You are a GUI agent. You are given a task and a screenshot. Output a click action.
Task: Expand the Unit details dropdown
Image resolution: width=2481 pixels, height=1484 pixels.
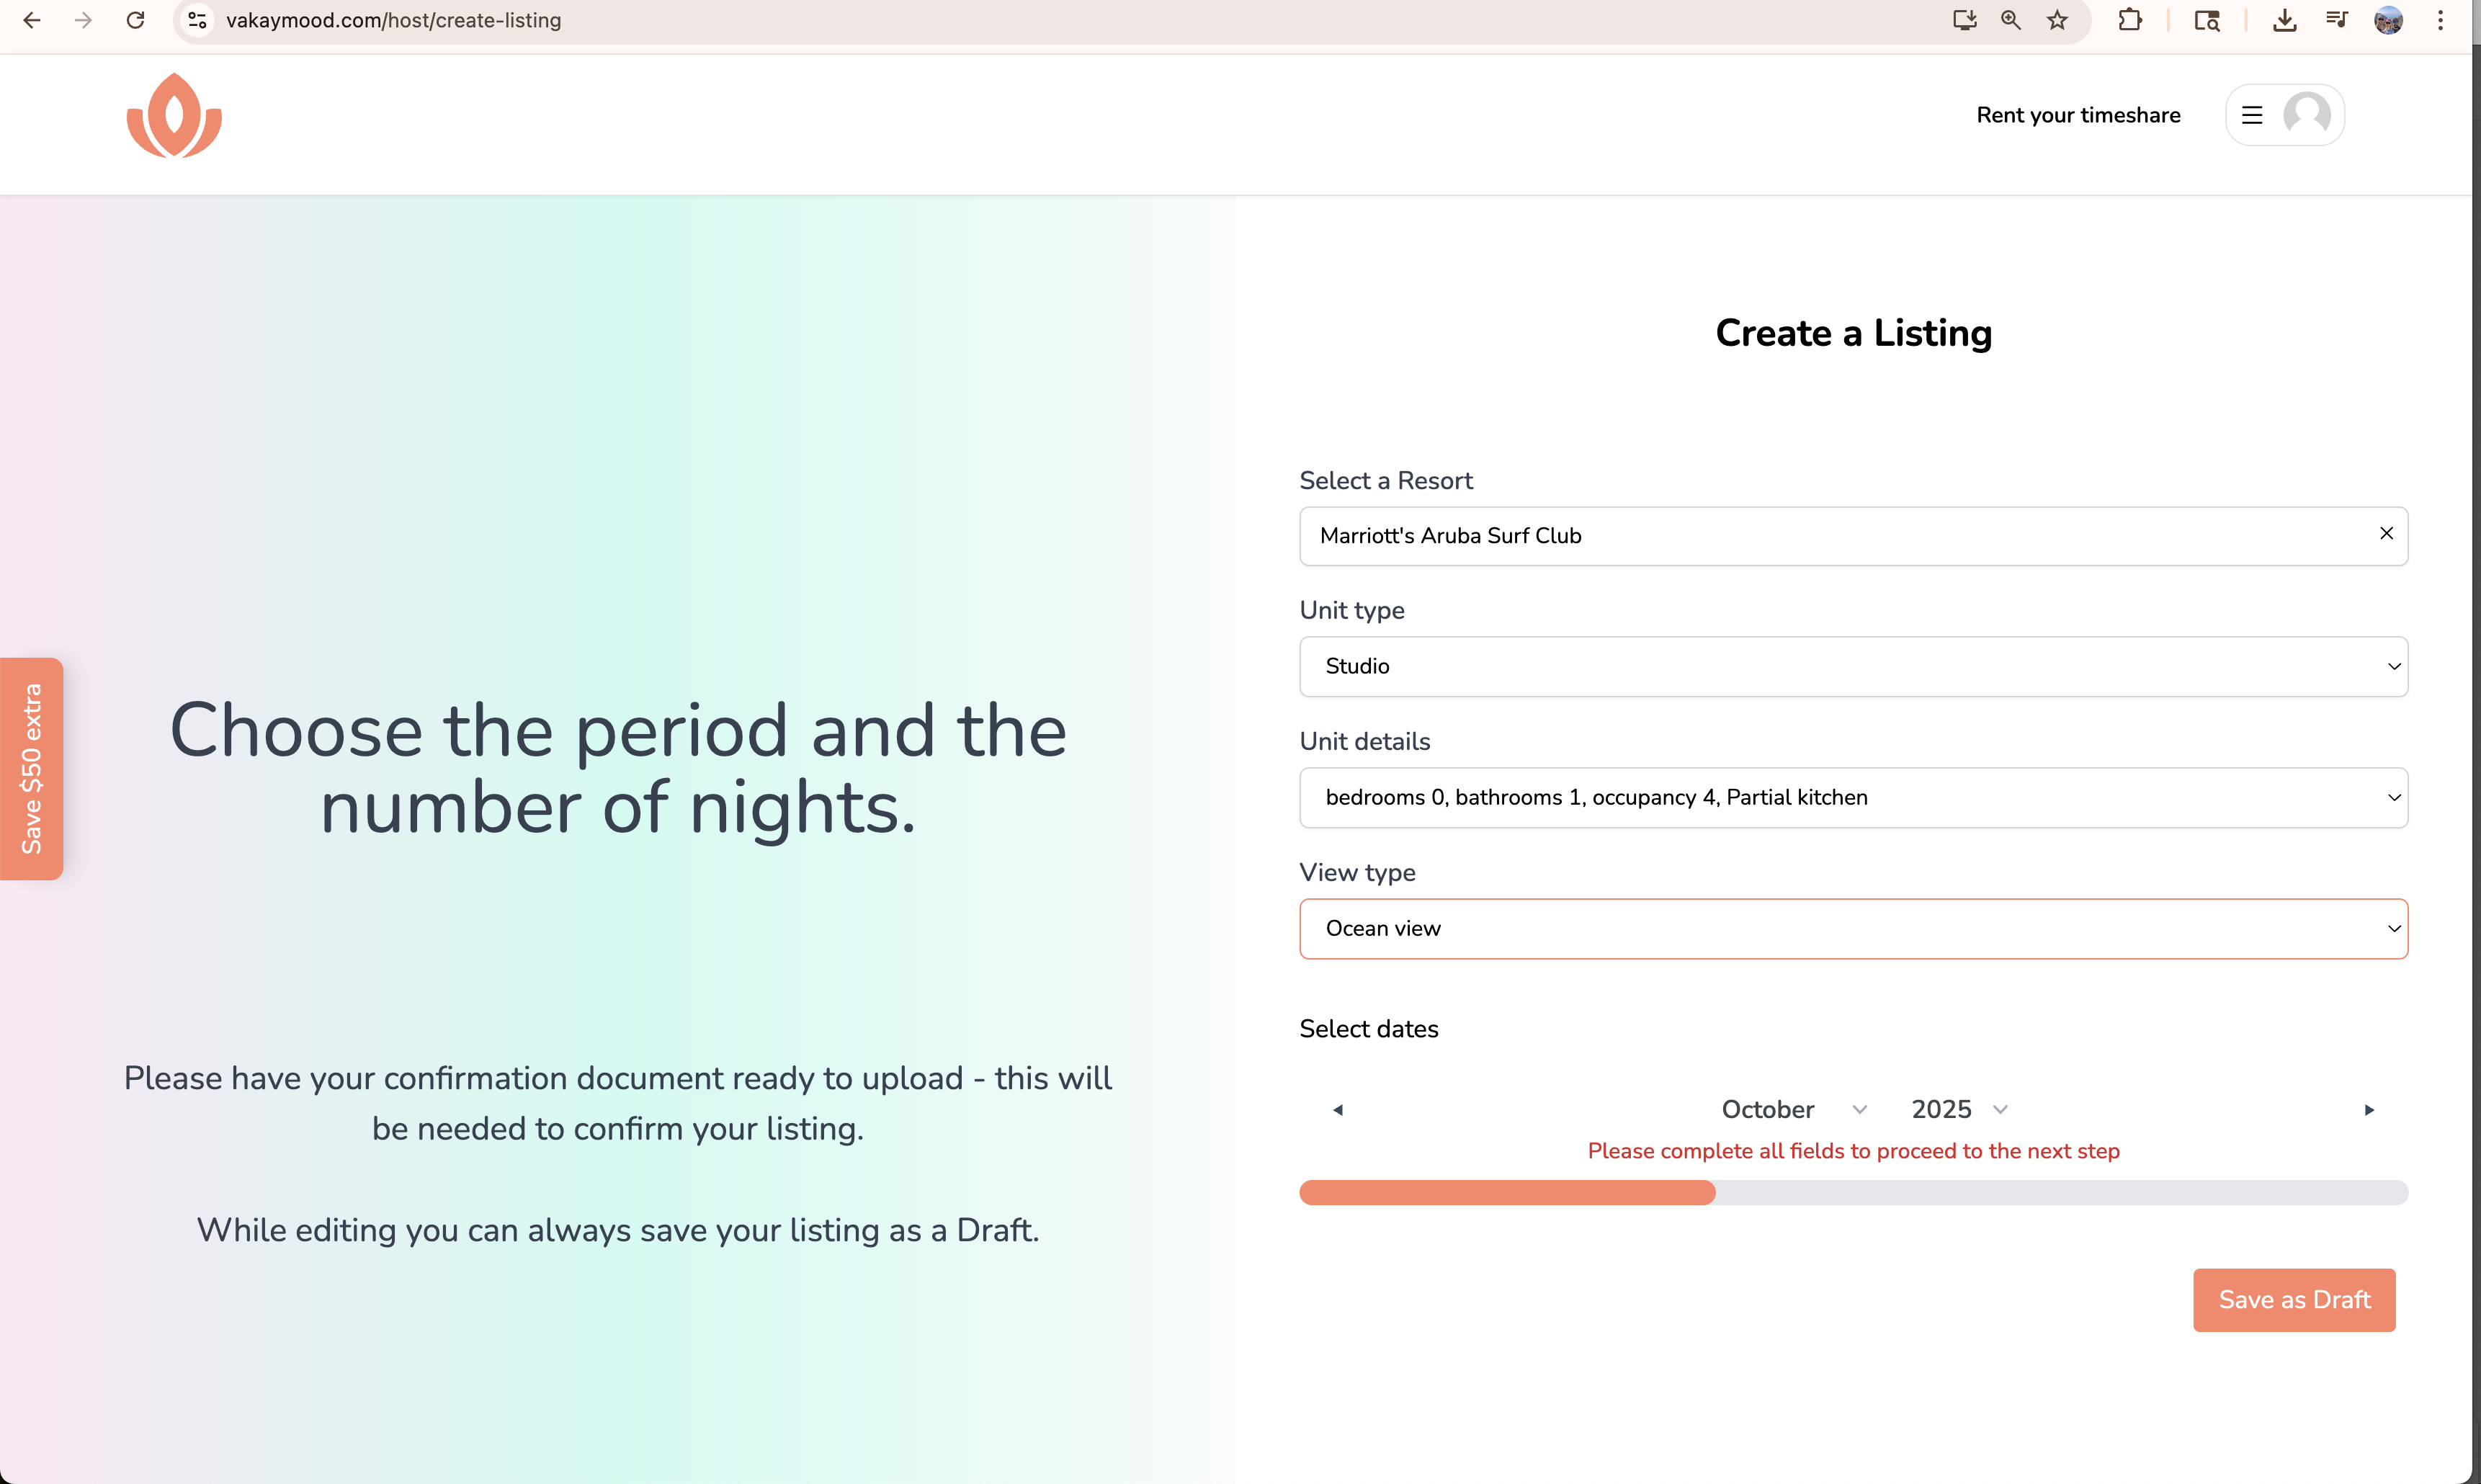[x=1853, y=797]
